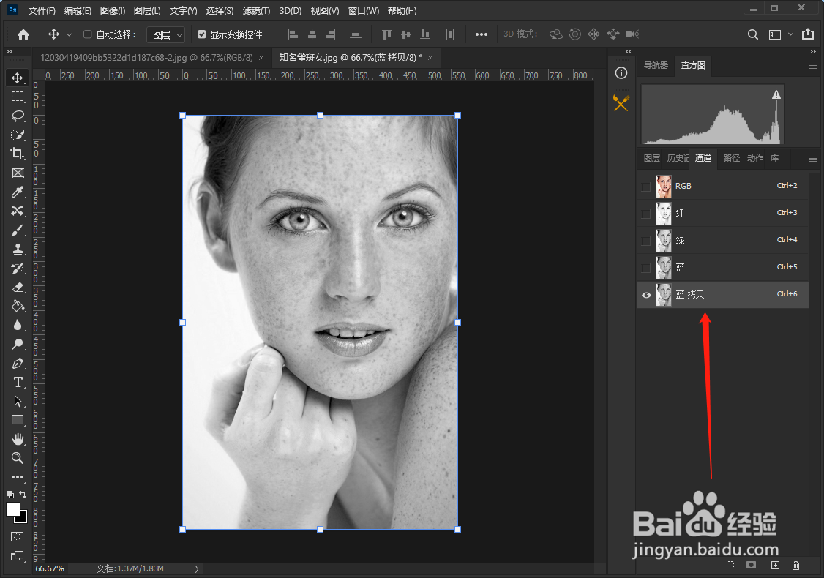Uncheck the 显示变换控件 checkbox
This screenshot has height=578, width=824.
[202, 34]
